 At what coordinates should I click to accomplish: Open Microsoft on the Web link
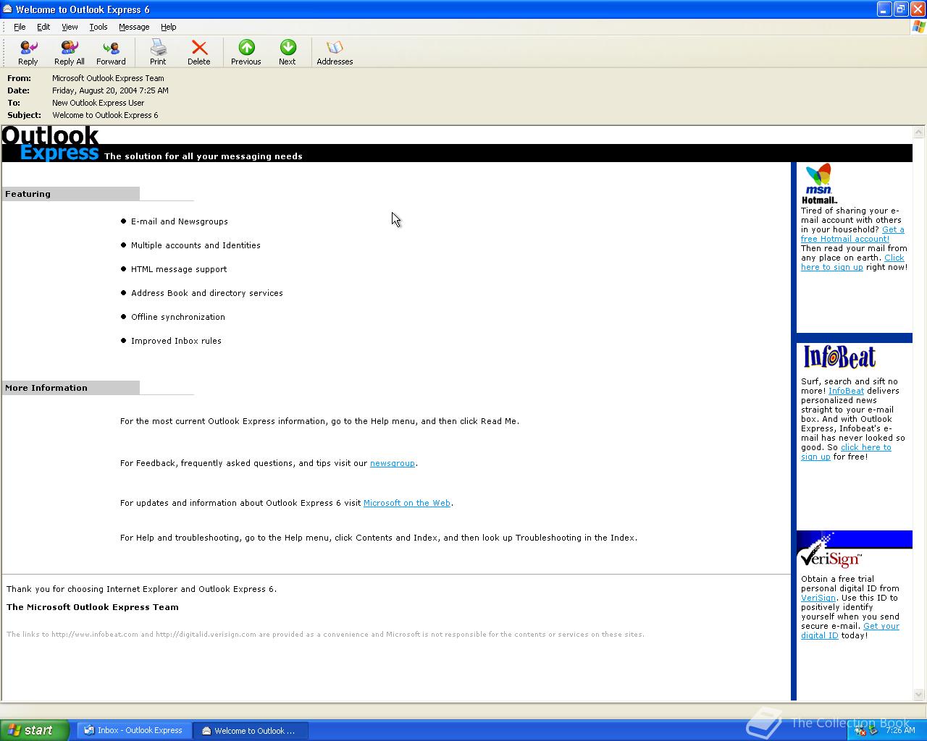(x=407, y=503)
